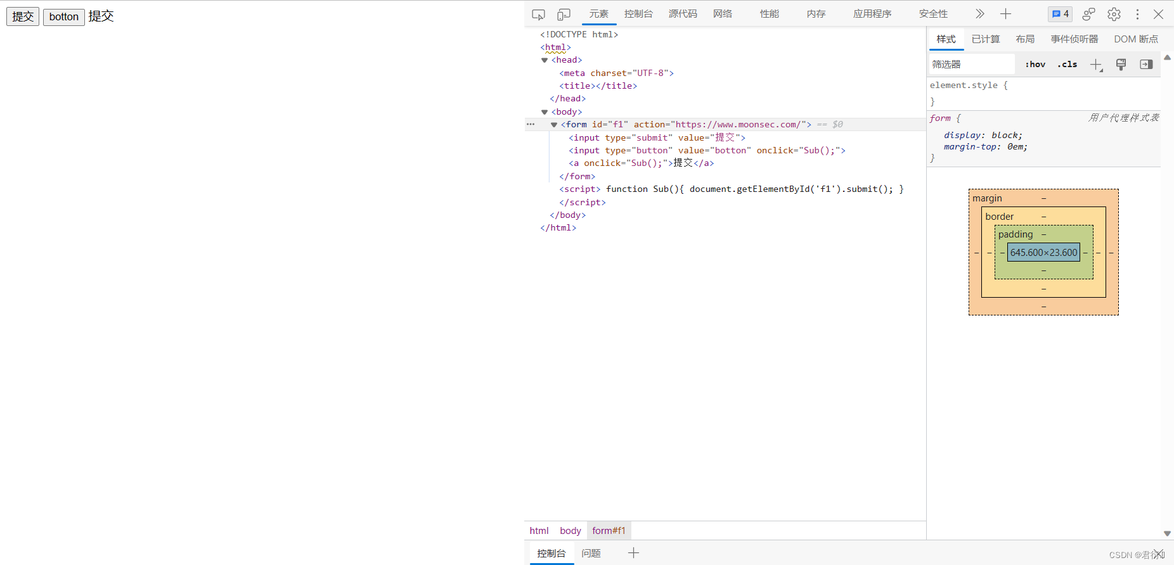The width and height of the screenshot is (1174, 565).
Task: Toggle the :hov element state panel
Action: point(1035,64)
